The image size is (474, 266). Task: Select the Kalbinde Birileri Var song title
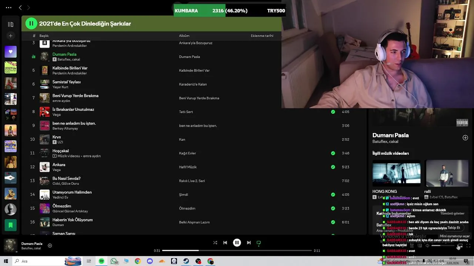70,68
